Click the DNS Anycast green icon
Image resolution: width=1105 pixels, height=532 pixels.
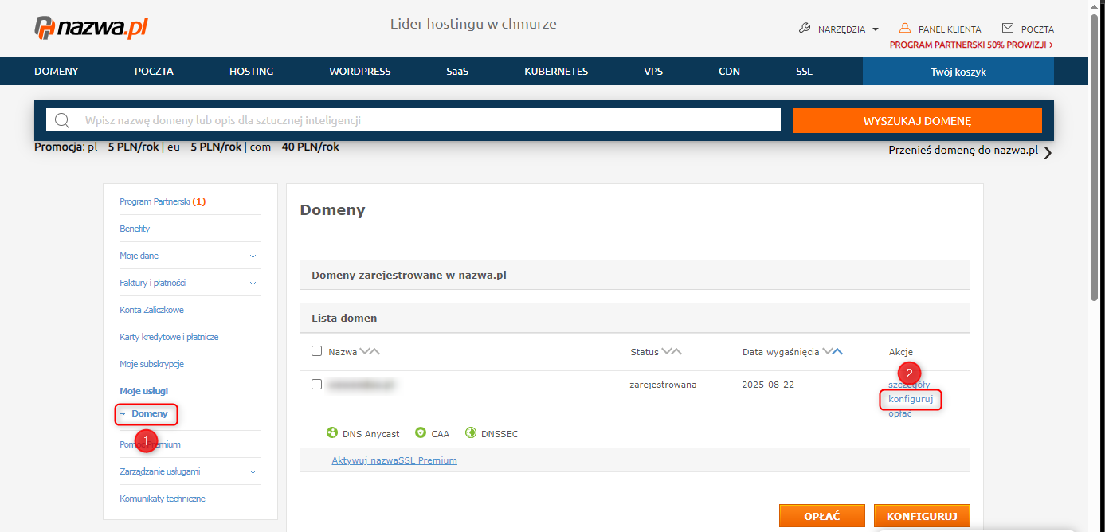[x=332, y=433]
